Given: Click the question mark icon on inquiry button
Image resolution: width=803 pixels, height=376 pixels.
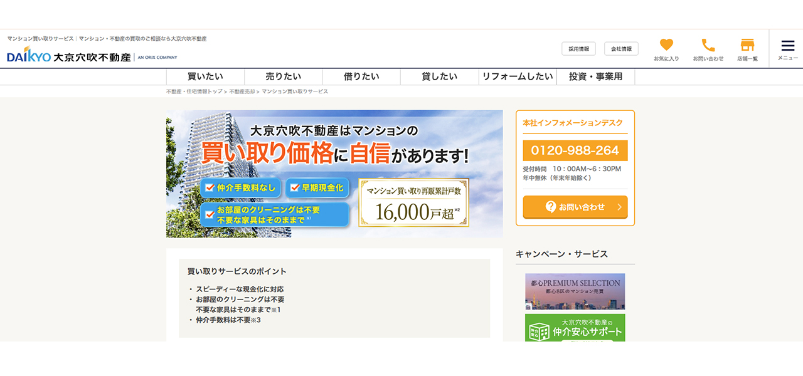Looking at the screenshot, I should coord(551,207).
